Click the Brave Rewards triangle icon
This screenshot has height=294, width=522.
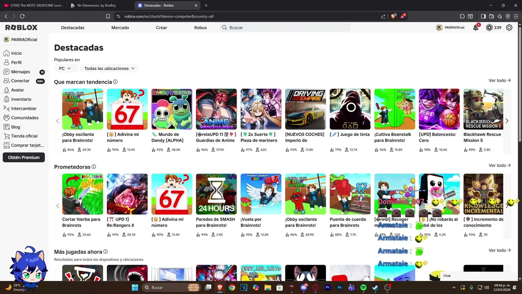pos(403,16)
